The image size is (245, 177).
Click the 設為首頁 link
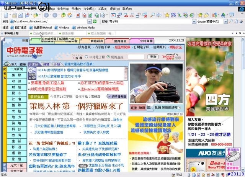(84, 47)
